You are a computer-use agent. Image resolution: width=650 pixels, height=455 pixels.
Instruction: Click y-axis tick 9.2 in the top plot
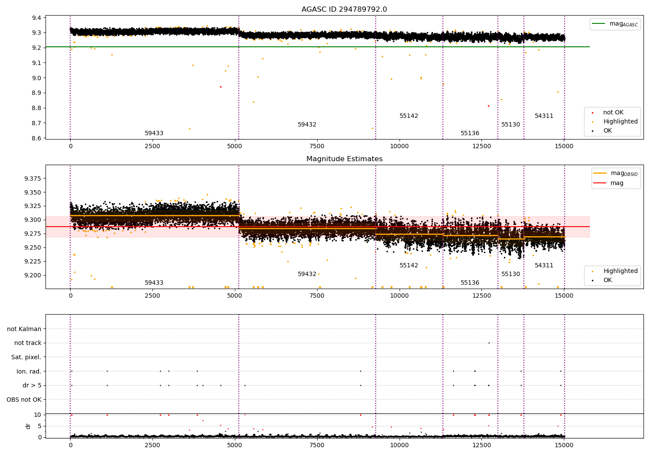click(36, 48)
